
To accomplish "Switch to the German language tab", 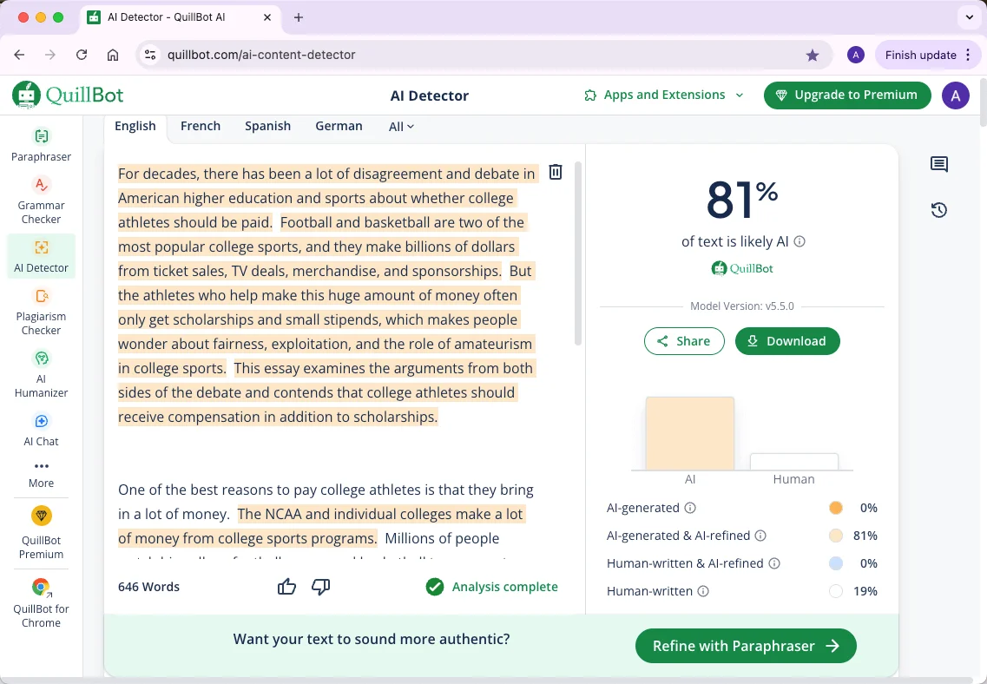I will [x=339, y=126].
